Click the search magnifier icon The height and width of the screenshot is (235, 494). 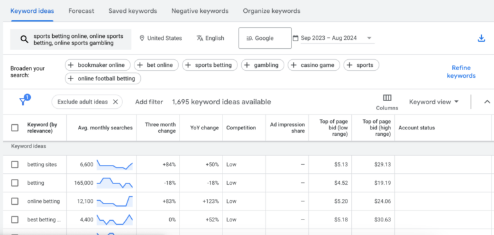coord(24,39)
